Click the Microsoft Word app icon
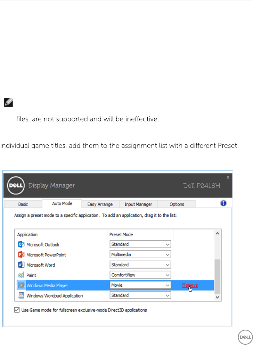The width and height of the screenshot is (253, 345). (21, 265)
